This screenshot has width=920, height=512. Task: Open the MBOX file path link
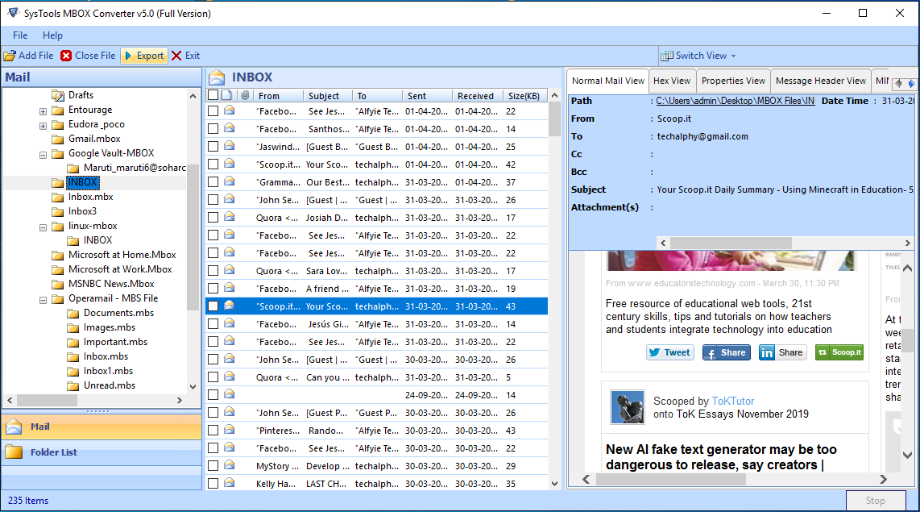[x=736, y=101]
